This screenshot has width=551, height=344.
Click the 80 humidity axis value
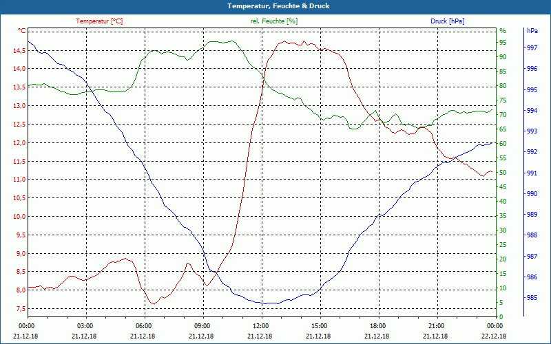coord(503,86)
